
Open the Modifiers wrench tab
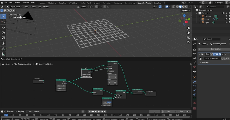pos(195,82)
